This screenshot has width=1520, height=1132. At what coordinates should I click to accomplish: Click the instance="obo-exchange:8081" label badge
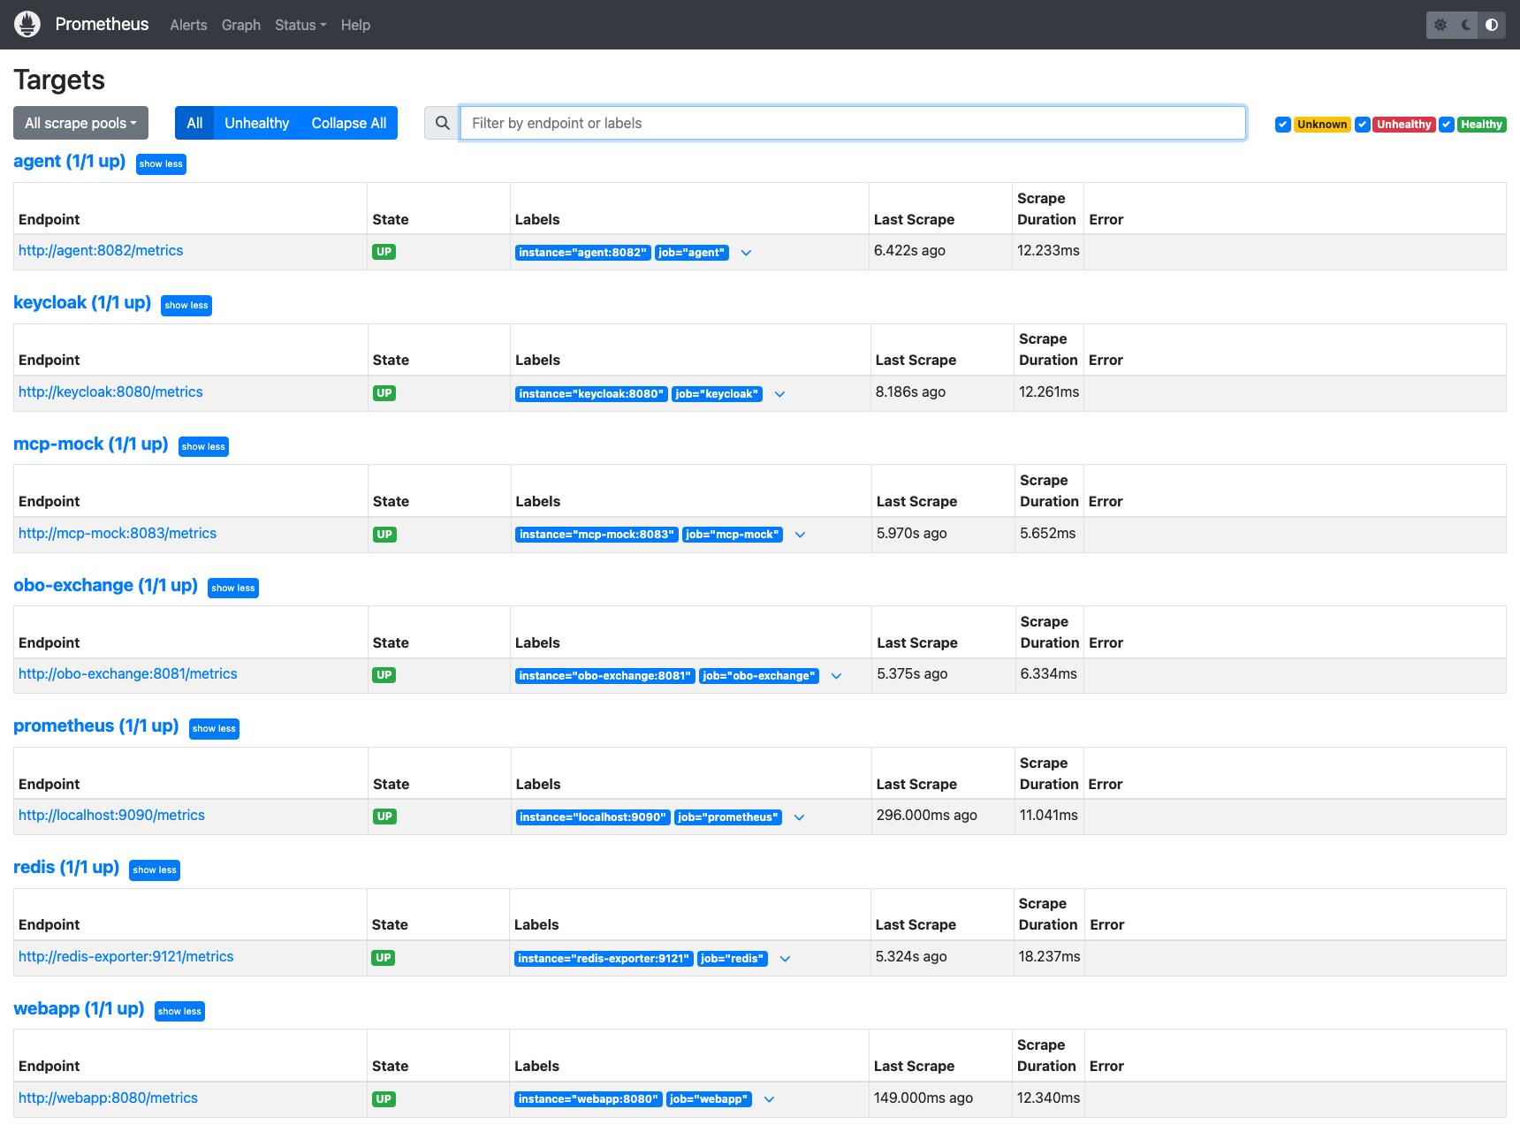(x=605, y=676)
